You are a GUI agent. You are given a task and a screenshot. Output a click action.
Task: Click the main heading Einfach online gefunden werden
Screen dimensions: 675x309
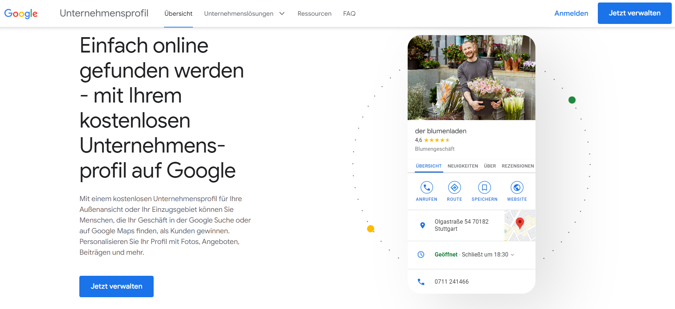(162, 108)
